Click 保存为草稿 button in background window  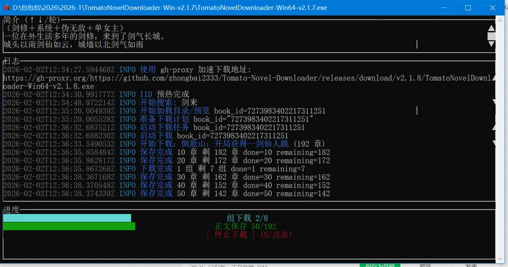[380, 265]
